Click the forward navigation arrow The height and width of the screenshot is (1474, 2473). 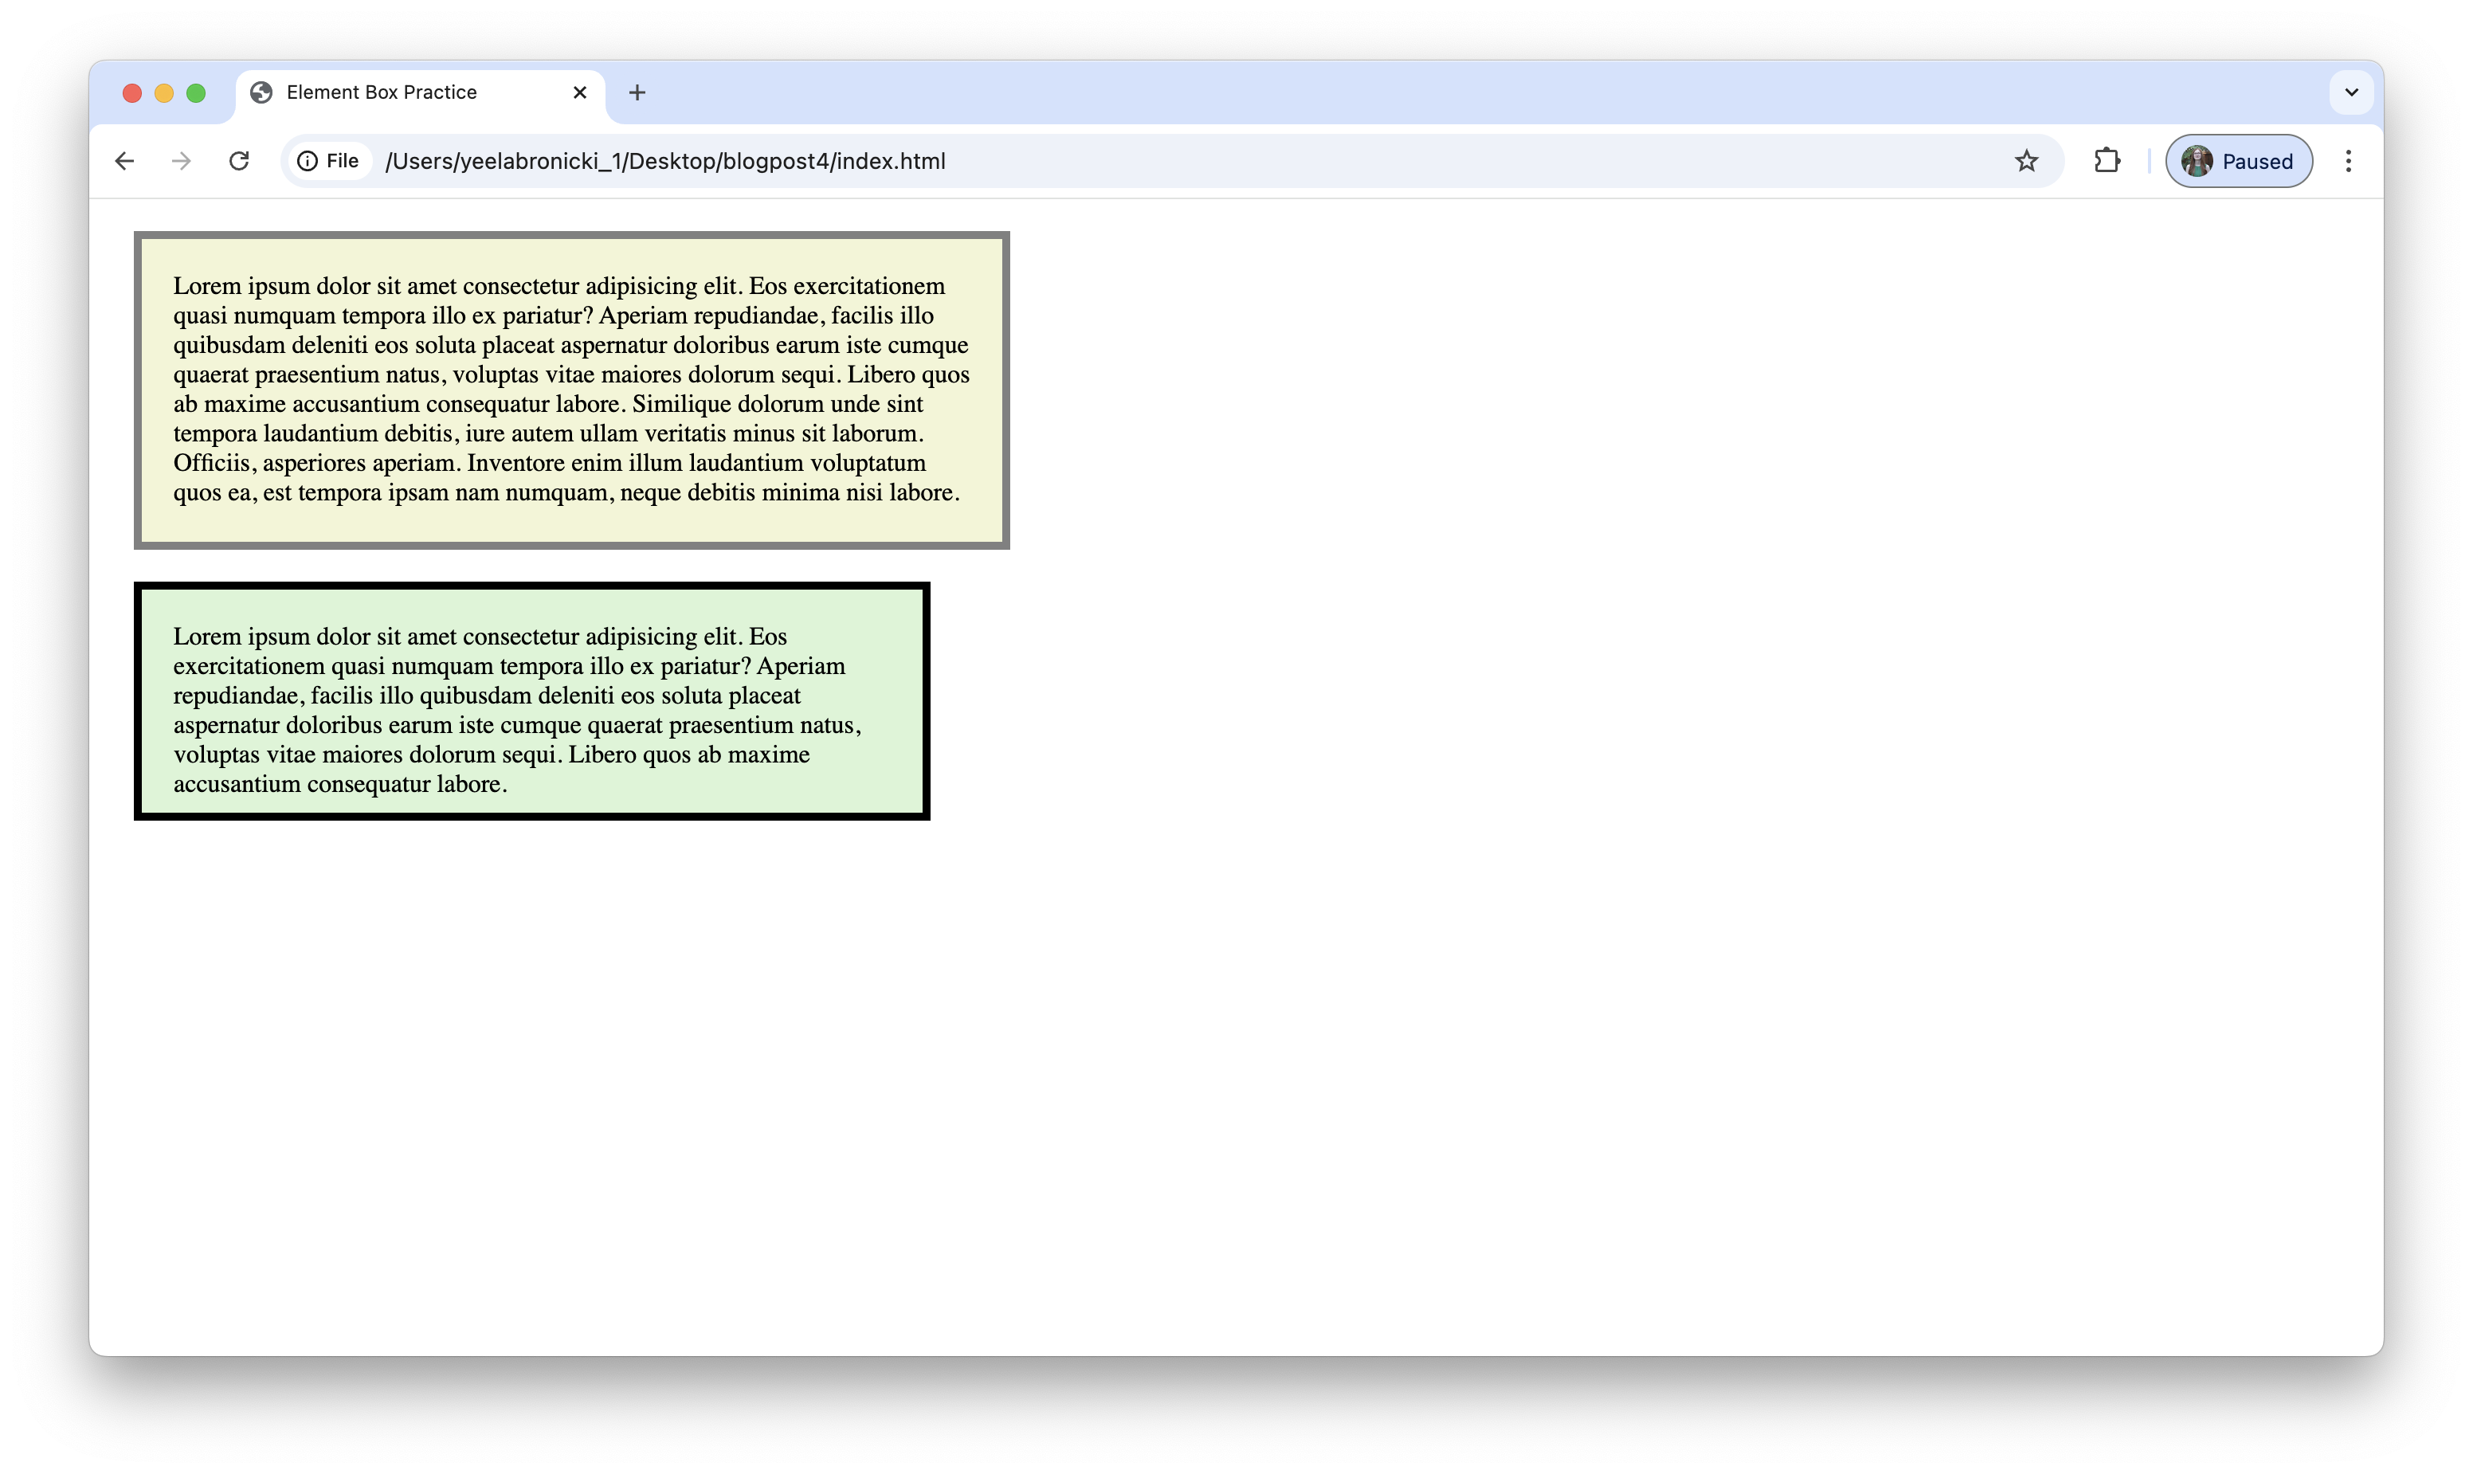(x=181, y=161)
